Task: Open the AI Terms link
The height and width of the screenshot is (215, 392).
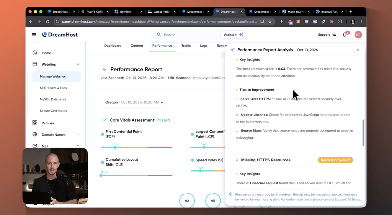Action: 354,200
